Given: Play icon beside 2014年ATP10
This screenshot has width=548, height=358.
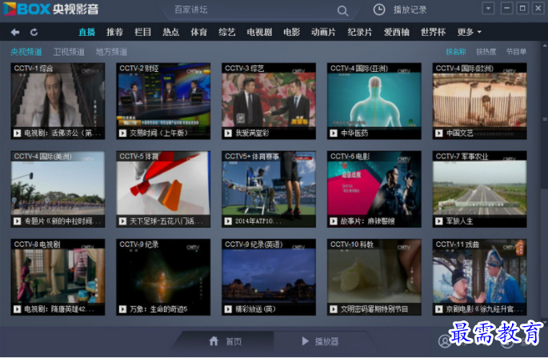Looking at the screenshot, I should 228,221.
